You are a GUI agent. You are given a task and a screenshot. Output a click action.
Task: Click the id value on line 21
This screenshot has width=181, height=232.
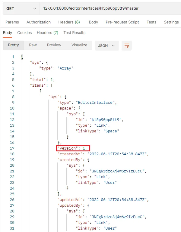(117, 171)
